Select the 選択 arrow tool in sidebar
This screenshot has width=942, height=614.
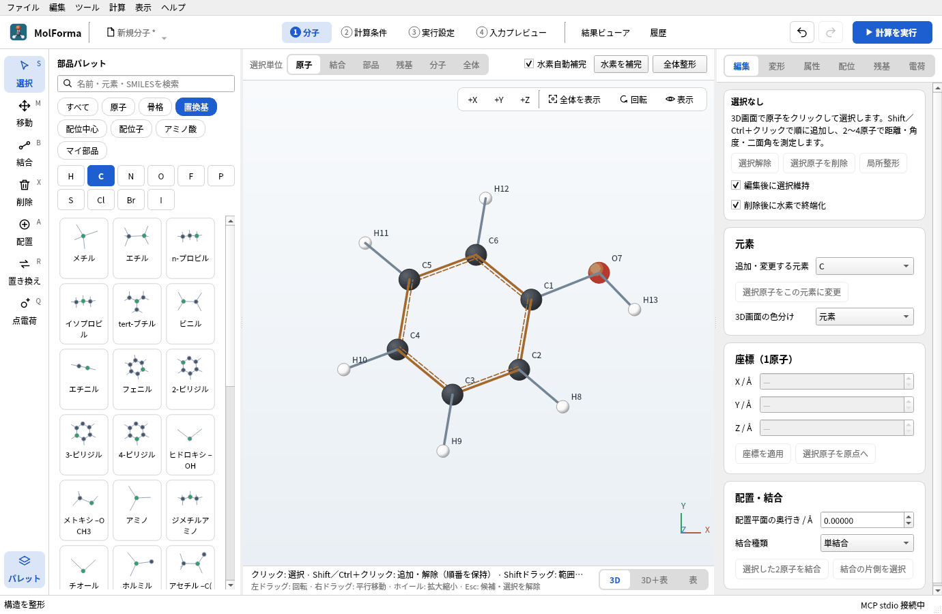[25, 74]
